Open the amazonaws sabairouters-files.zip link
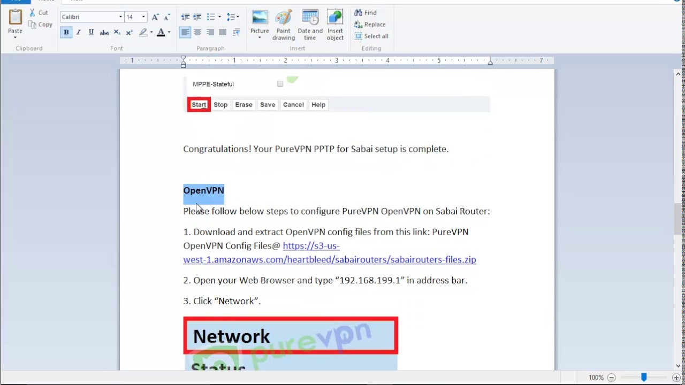 [x=329, y=252]
